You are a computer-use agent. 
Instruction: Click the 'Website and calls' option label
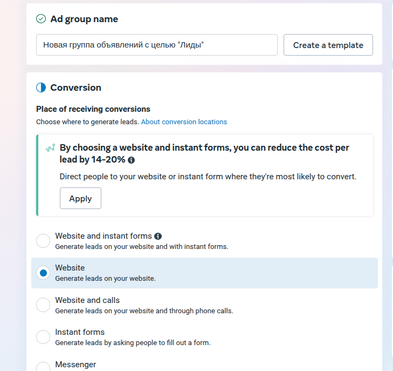click(x=87, y=300)
